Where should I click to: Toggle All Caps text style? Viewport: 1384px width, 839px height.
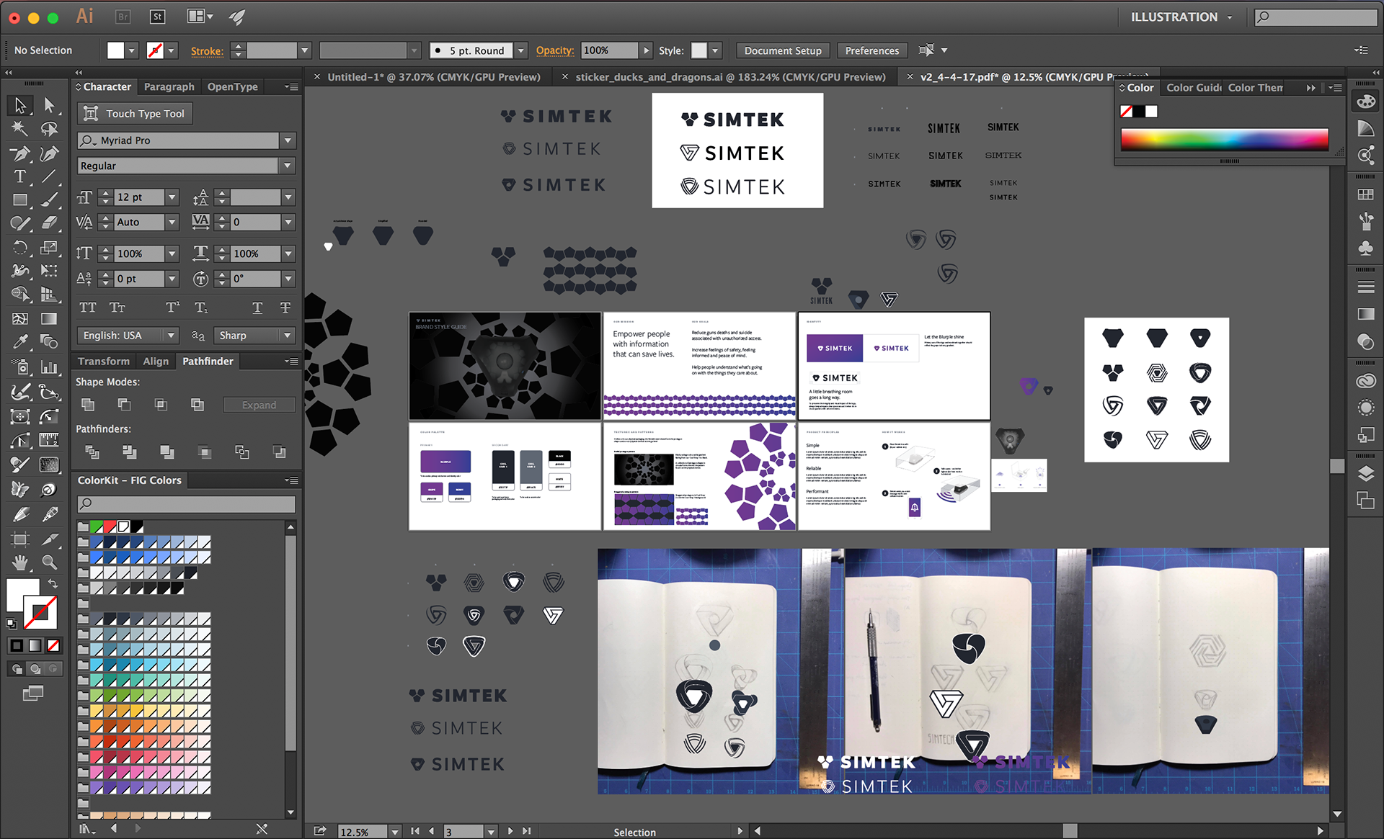(x=88, y=308)
